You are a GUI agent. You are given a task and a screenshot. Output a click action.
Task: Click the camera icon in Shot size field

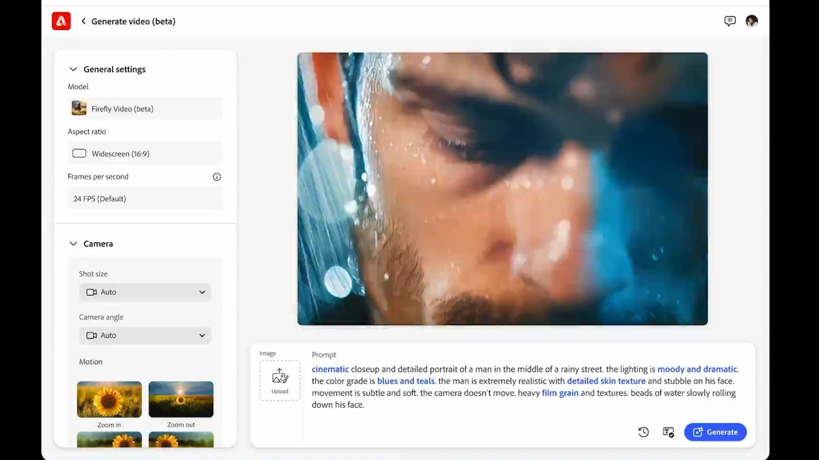pos(90,292)
